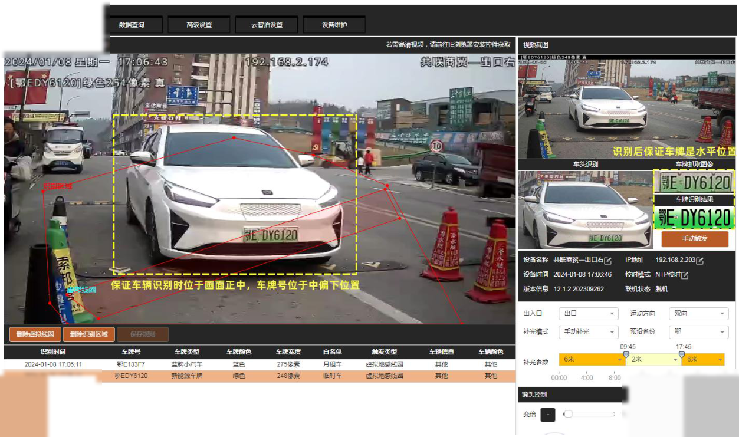Image resolution: width=739 pixels, height=437 pixels.
Task: Click the 275像素 width cell
Action: pos(288,364)
